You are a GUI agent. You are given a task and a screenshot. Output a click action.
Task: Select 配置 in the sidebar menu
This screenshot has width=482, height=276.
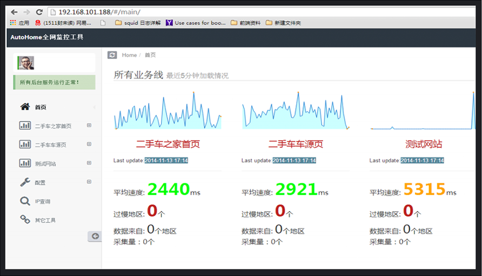pyautogui.click(x=39, y=183)
